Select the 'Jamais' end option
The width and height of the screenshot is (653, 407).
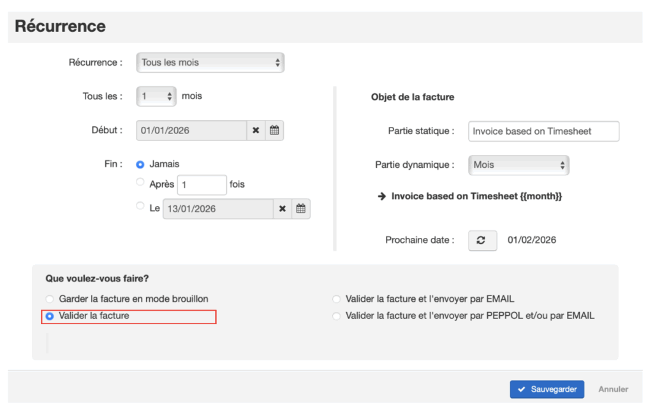pos(140,165)
